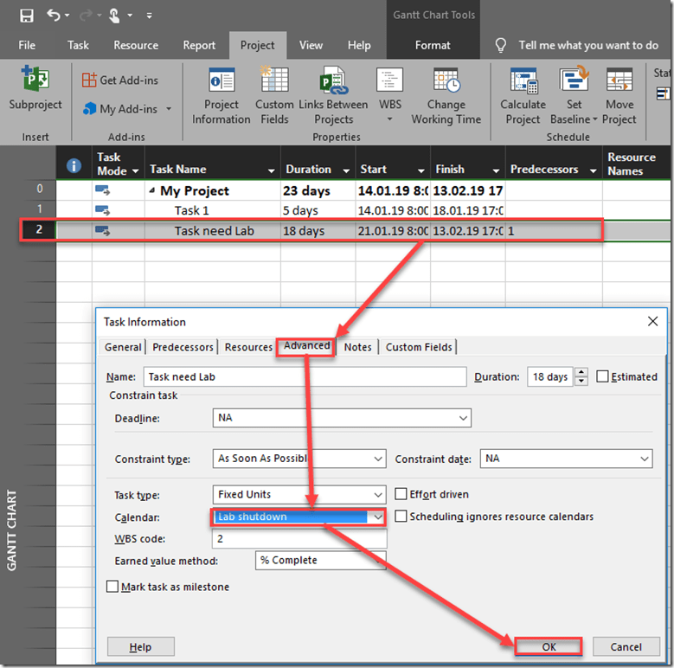
Task: Check Mark task as milestone
Action: tap(112, 587)
